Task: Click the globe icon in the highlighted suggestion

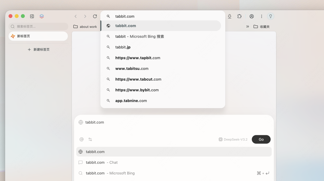Action: [108, 26]
